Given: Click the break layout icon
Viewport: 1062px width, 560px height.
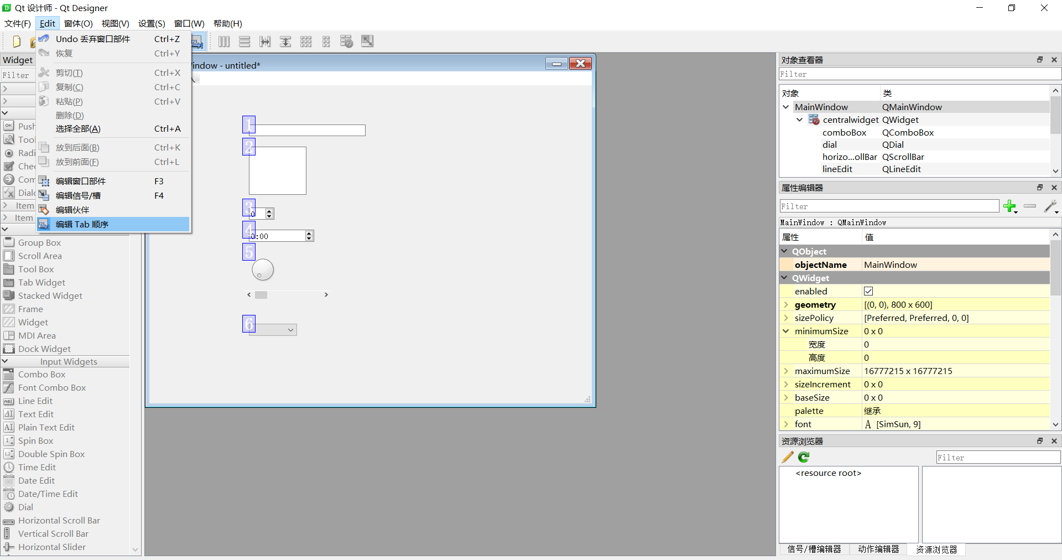Looking at the screenshot, I should point(347,42).
